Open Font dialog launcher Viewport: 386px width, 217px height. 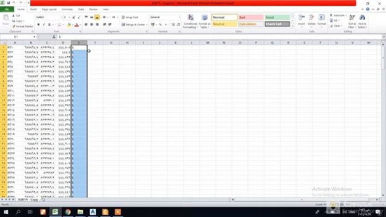click(80, 32)
